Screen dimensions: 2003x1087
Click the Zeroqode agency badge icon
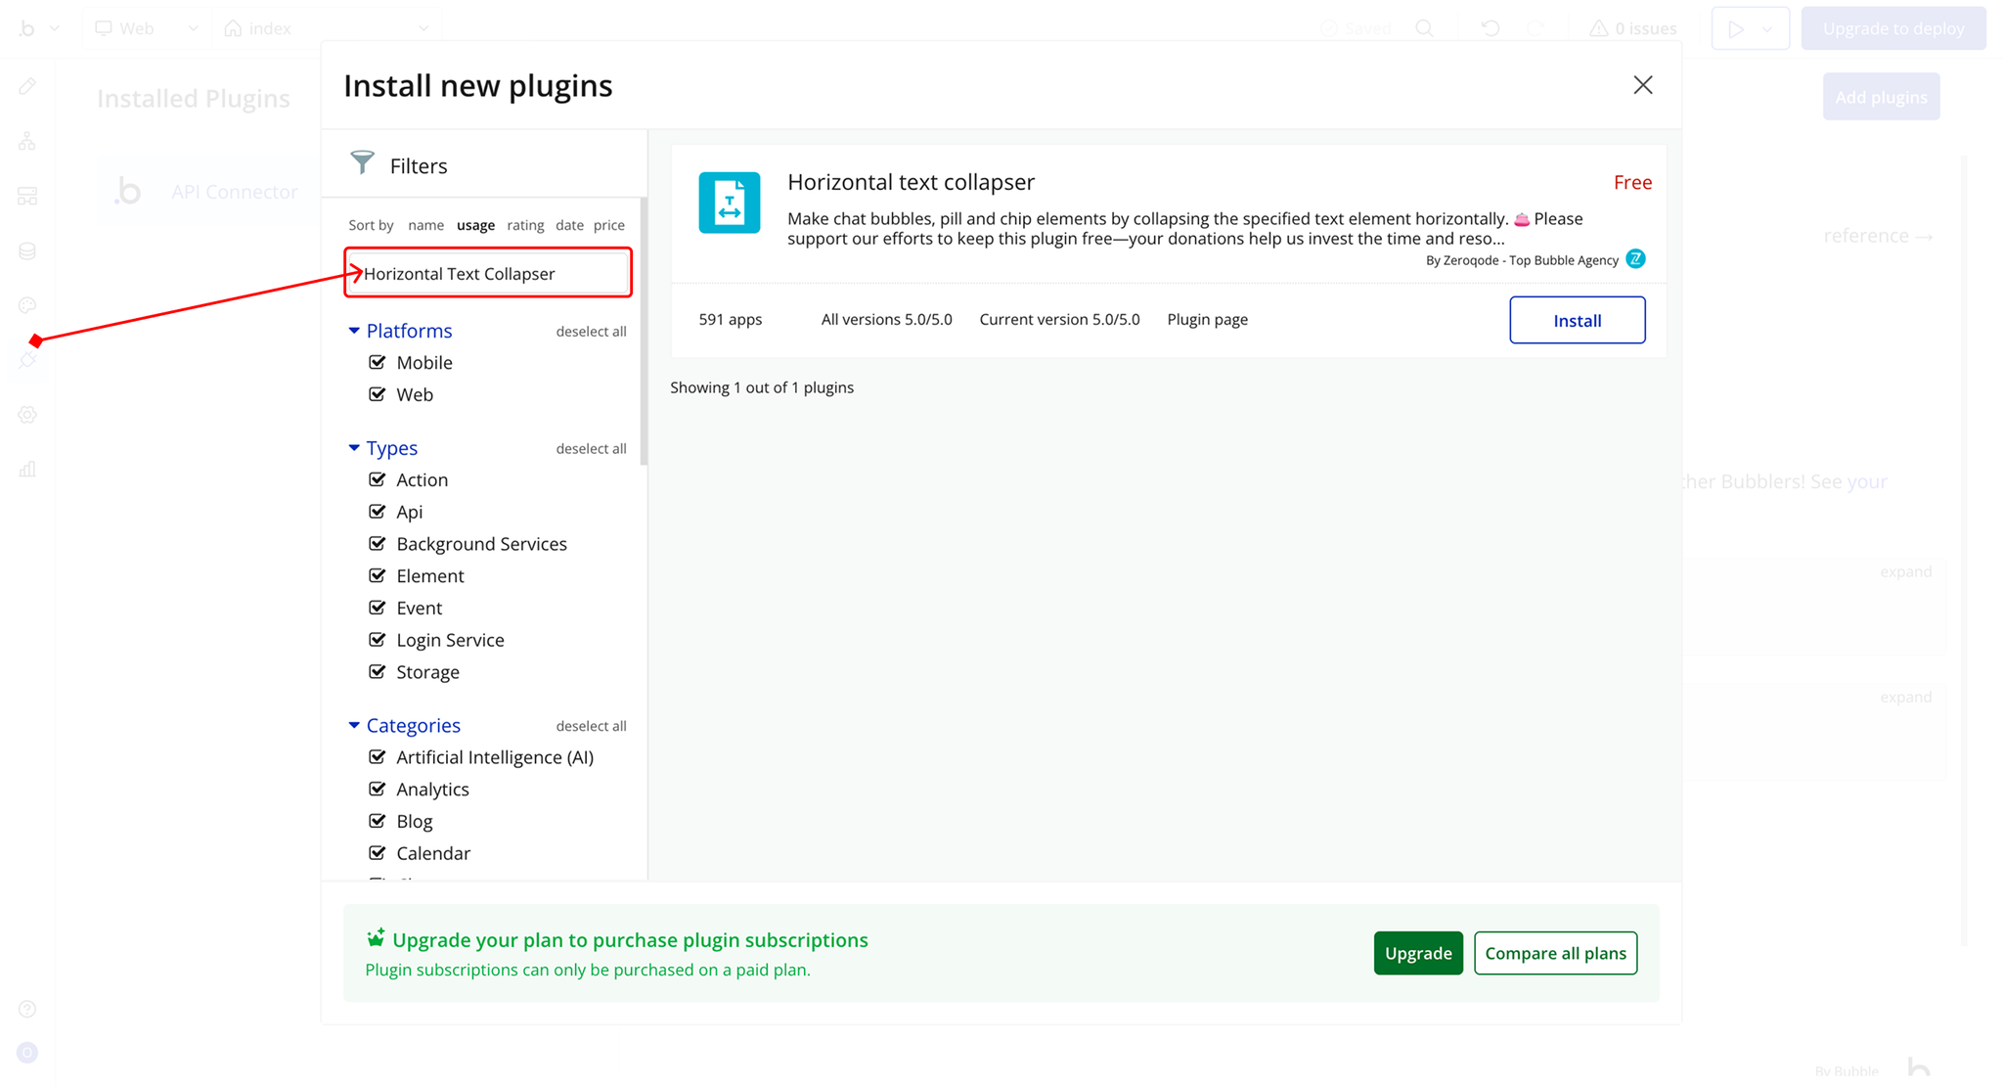[1635, 259]
